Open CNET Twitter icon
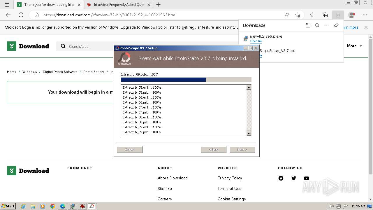 tap(294, 178)
